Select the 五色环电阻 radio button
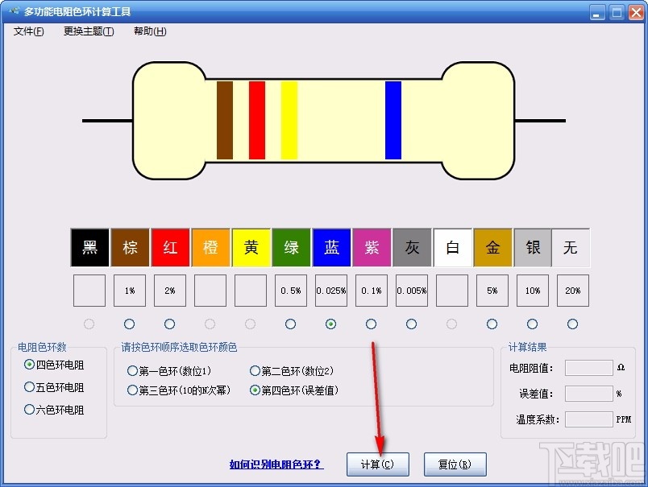 point(29,387)
